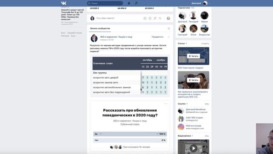
Task: Open the 'Видеозаписи' section header
Action: [184, 136]
